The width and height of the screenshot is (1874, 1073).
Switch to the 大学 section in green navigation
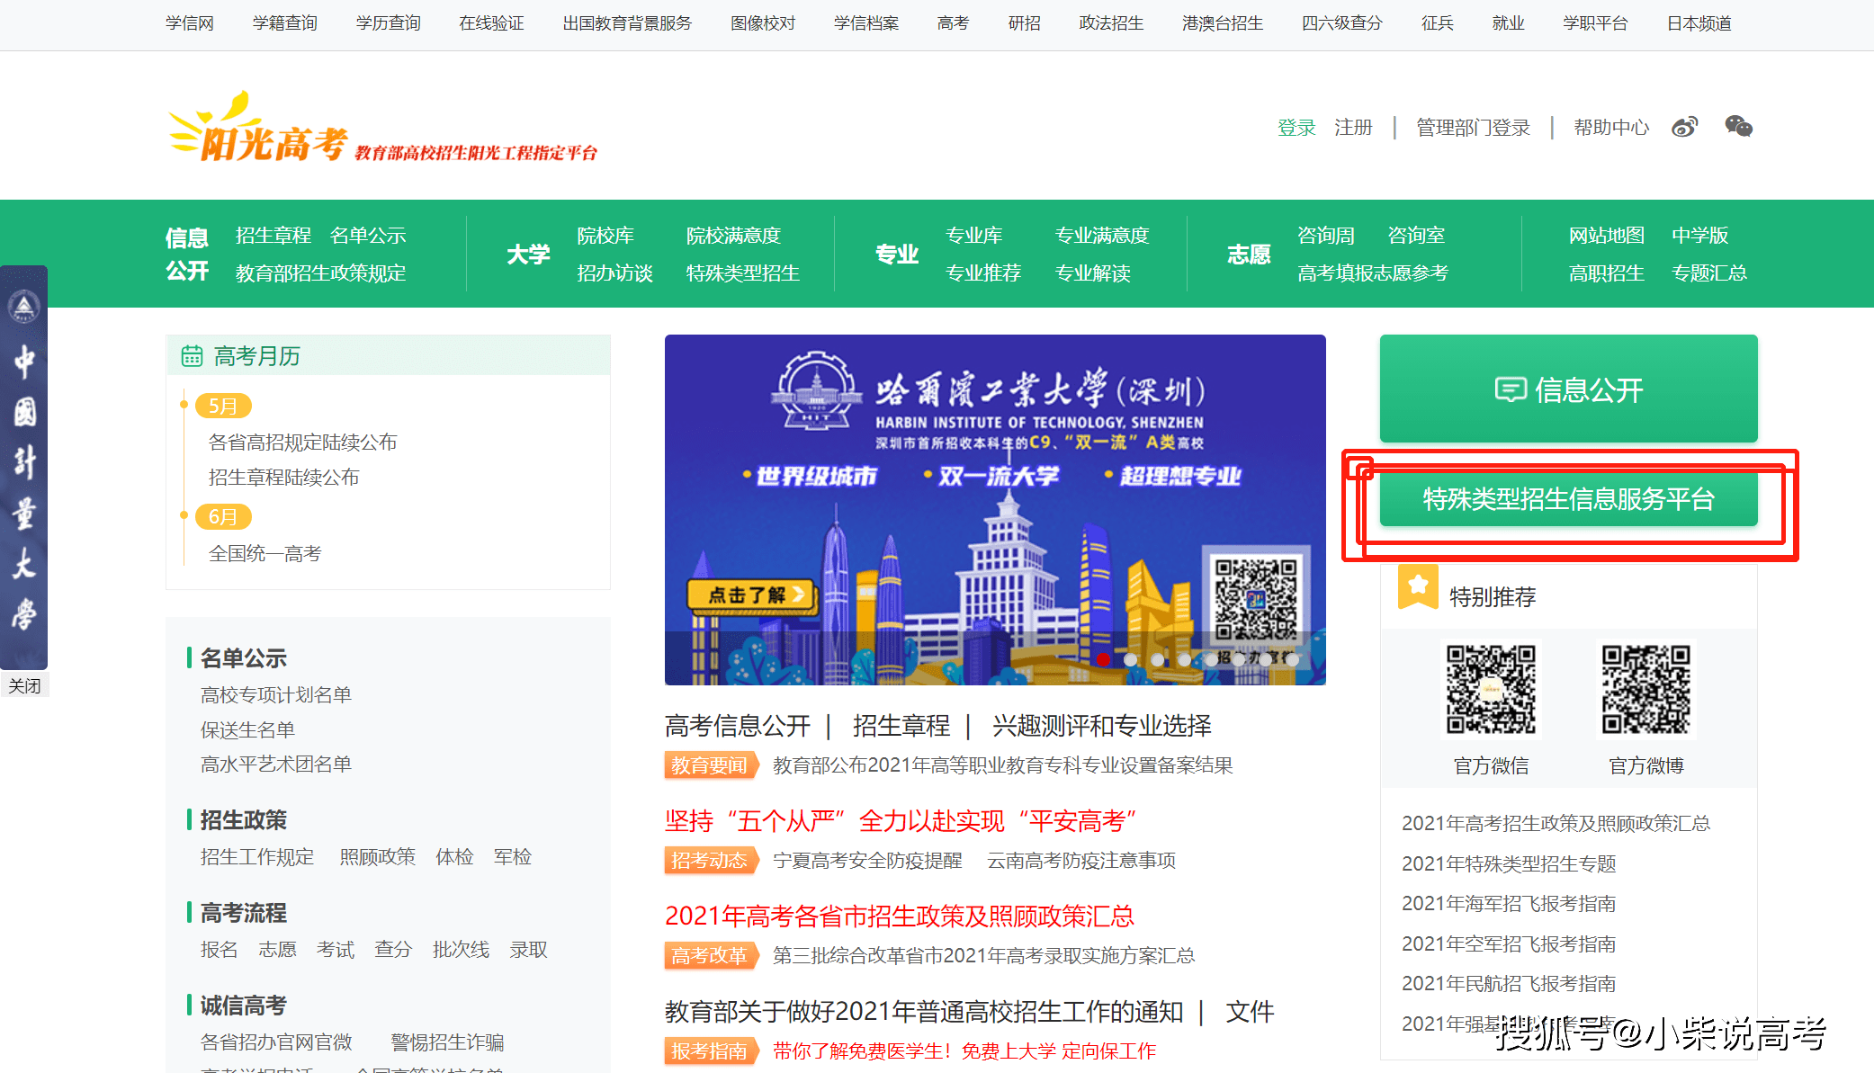[x=529, y=255]
